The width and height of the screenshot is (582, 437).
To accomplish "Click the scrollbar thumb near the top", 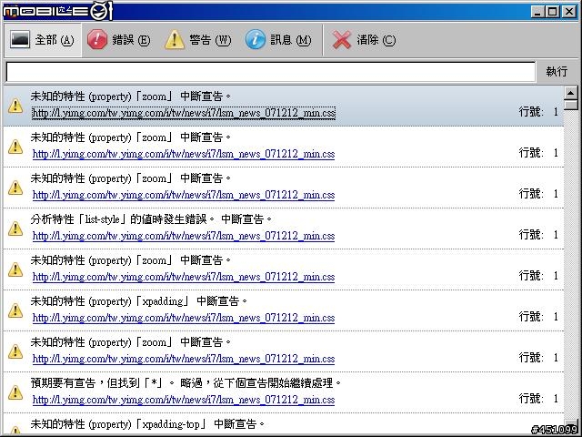I will tap(570, 105).
